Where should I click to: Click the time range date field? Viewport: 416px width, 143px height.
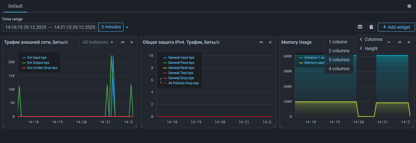pos(50,27)
